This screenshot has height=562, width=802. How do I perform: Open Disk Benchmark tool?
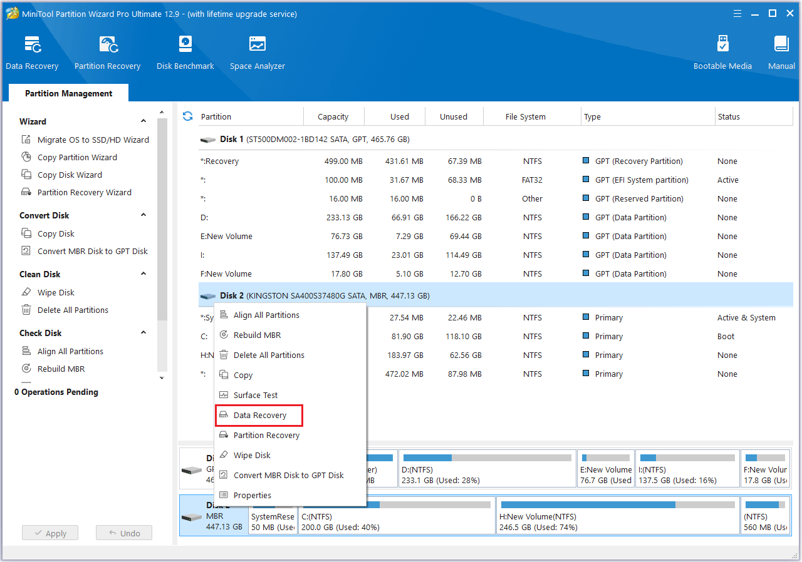pyautogui.click(x=185, y=53)
